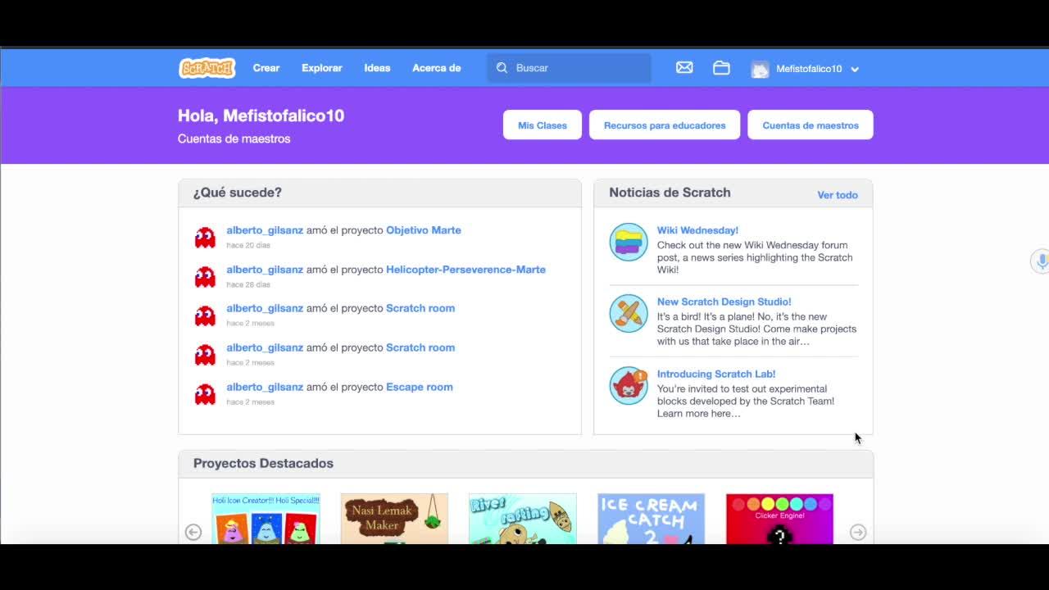This screenshot has width=1049, height=590.
Task: Click alberto_gilsanz in the Escape room row
Action: click(x=265, y=387)
